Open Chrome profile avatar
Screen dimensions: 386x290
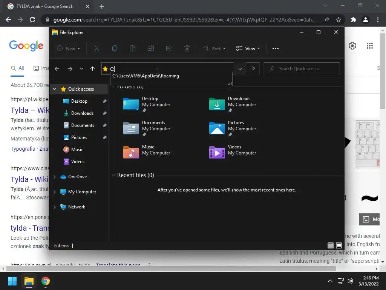pos(366,20)
